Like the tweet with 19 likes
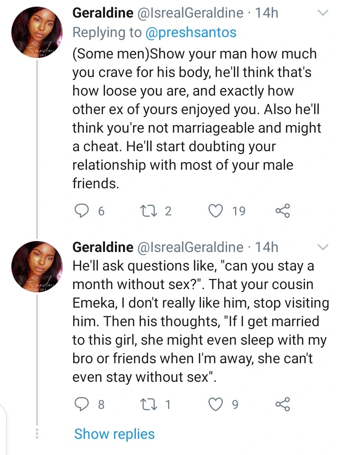 click(x=216, y=211)
